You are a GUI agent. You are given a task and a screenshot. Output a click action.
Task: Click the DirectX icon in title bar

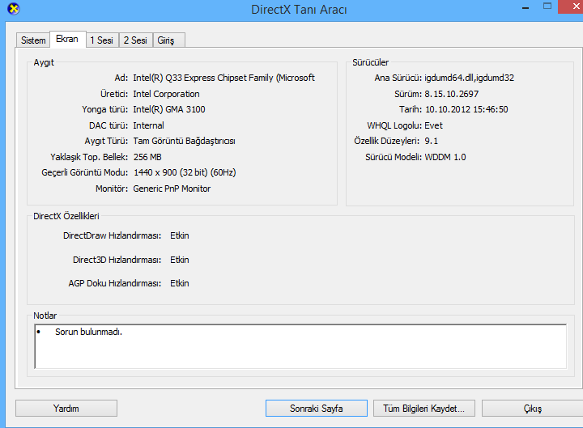[x=10, y=9]
